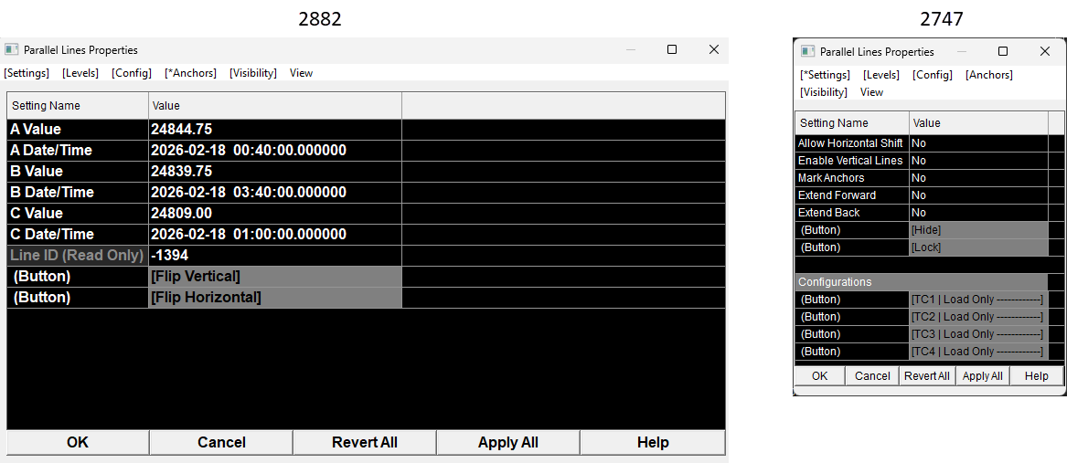Toggle Extend Back value No
This screenshot has width=1088, height=463.
pos(978,212)
